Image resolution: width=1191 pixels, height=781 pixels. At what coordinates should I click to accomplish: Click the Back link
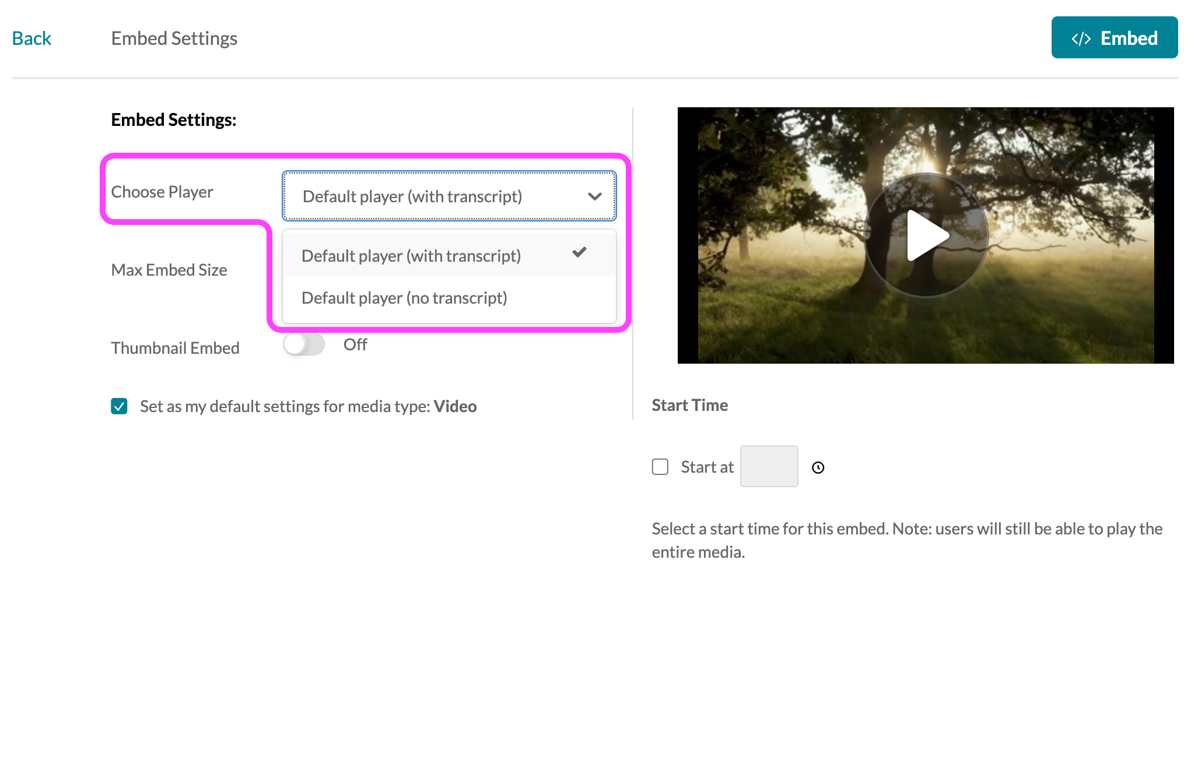[x=31, y=38]
